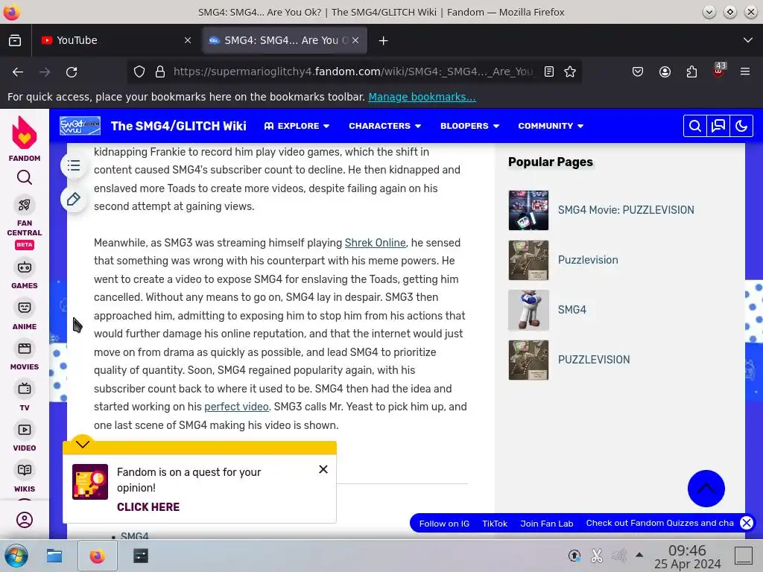Open the Games controller icon

(x=25, y=267)
